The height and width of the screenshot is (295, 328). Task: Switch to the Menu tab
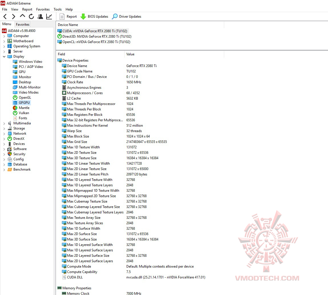[x=7, y=24]
